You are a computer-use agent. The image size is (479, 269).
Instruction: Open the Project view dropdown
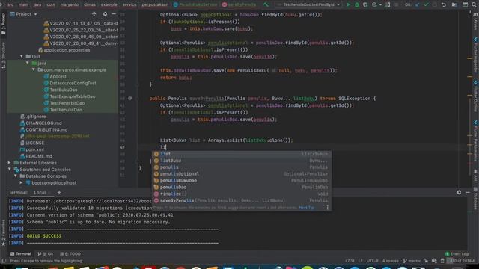pyautogui.click(x=23, y=14)
